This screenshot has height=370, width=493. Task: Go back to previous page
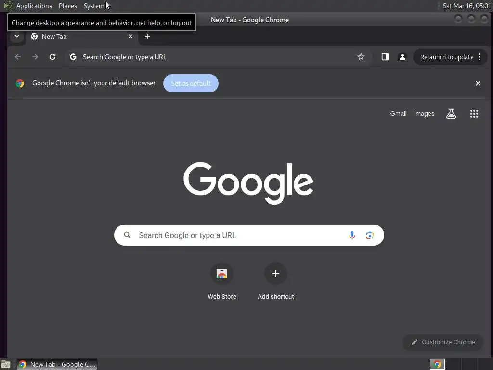pyautogui.click(x=18, y=57)
